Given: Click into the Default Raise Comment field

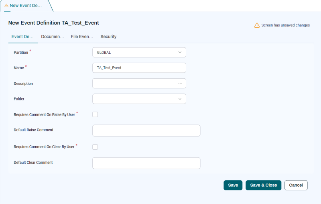Looking at the screenshot, I should pyautogui.click(x=146, y=131).
